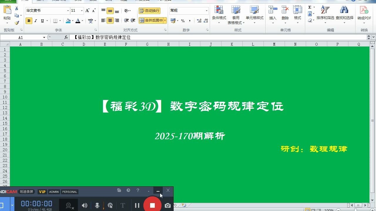The image size is (376, 211).
Task: Click AutoSum sigma icon
Action: [310, 7]
